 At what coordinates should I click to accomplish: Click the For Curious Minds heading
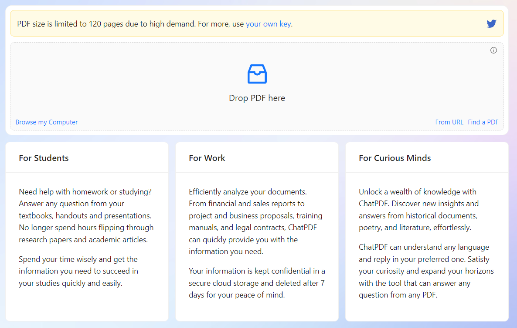[395, 158]
